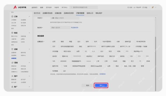The height and width of the screenshot is (96, 166).
Task: Switch to the 隐私保护 tab
Action: [x=99, y=13]
